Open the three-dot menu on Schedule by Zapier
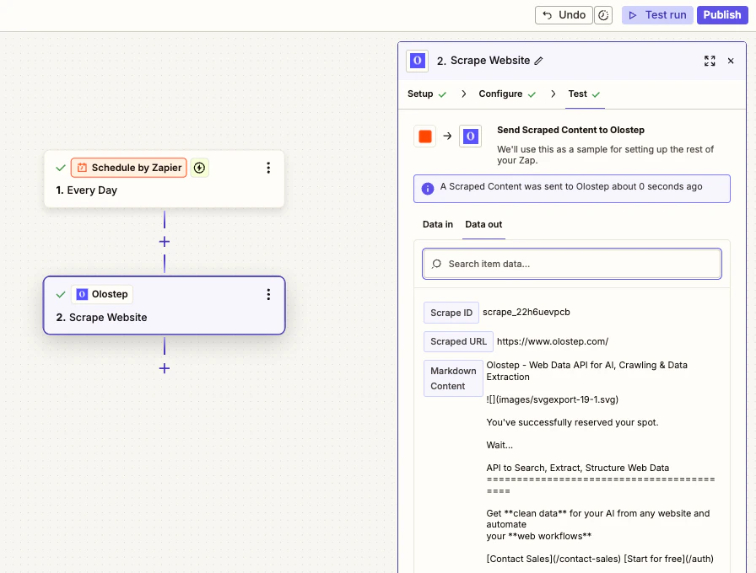Viewport: 756px width, 573px height. point(268,168)
